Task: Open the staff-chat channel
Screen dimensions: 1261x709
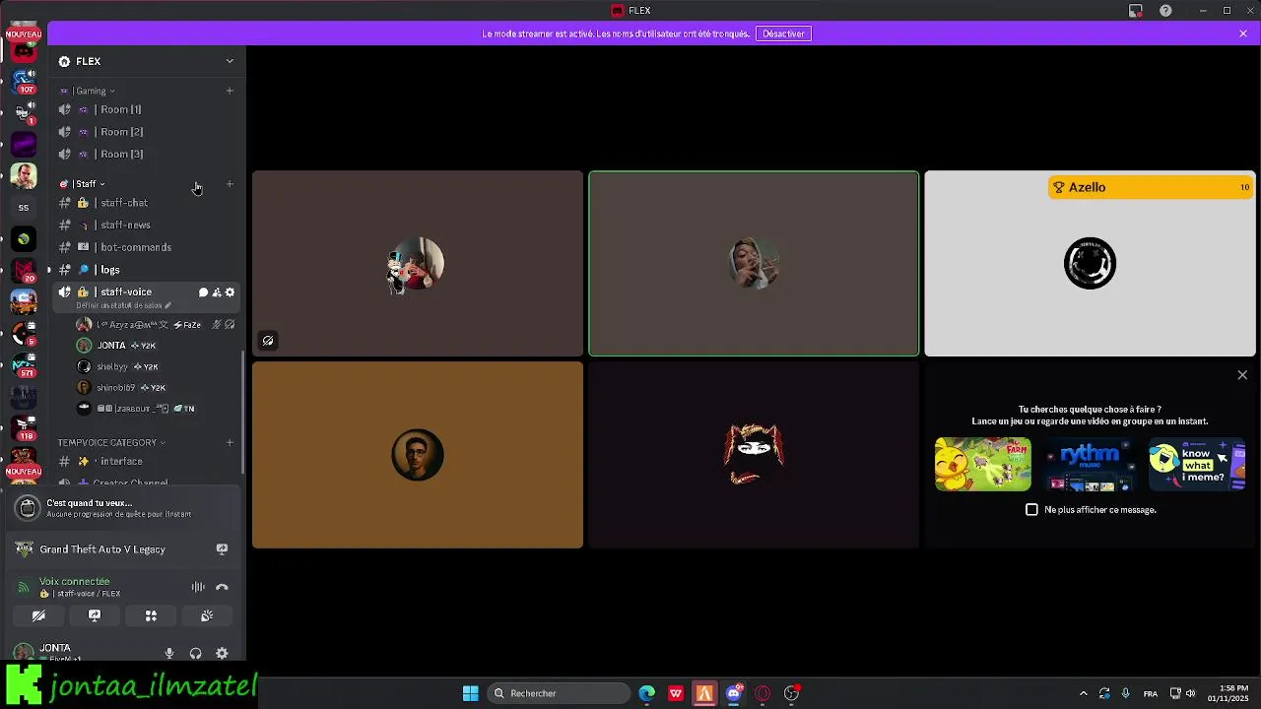Action: point(147,203)
